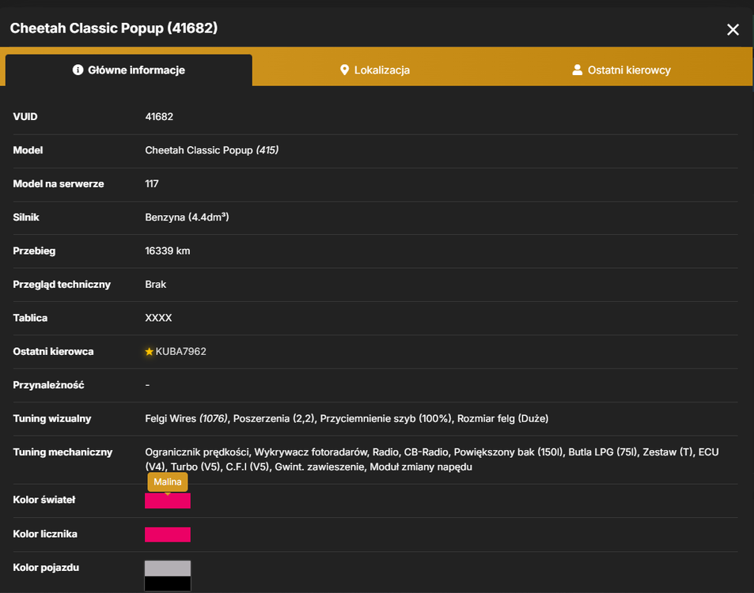Click the Malina tooltip label
The image size is (754, 593).
point(168,482)
